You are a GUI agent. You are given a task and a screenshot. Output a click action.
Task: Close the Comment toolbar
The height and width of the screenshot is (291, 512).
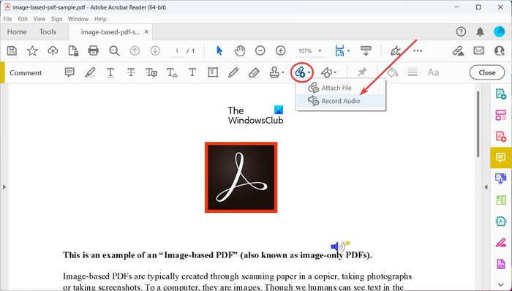coord(487,72)
